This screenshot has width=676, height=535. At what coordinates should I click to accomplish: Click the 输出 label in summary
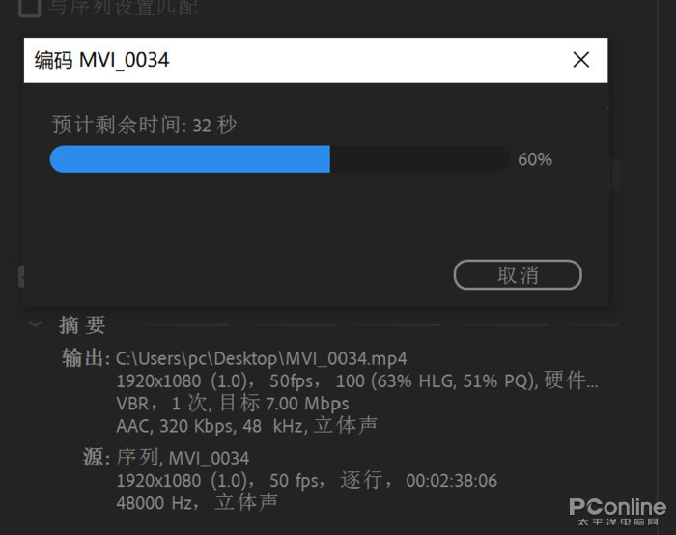85,358
